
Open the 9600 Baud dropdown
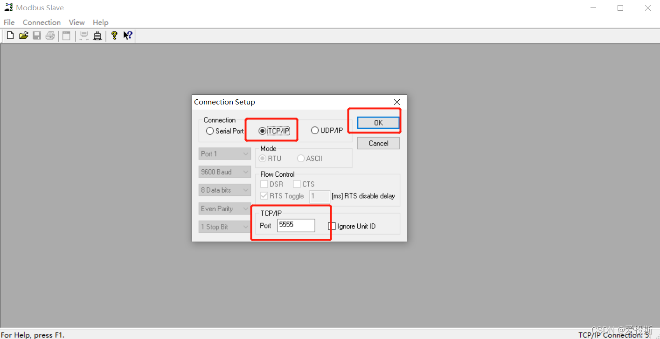(225, 172)
